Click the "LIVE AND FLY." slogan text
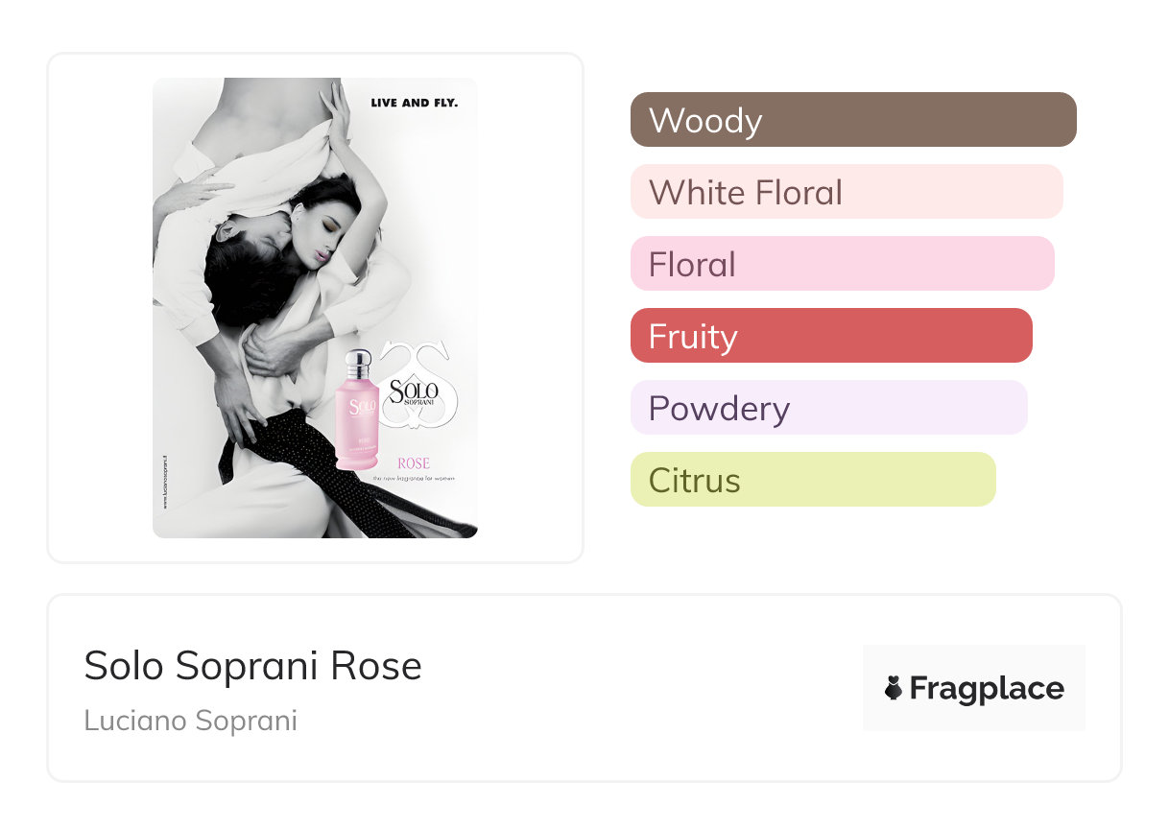This screenshot has width=1169, height=829. [414, 102]
